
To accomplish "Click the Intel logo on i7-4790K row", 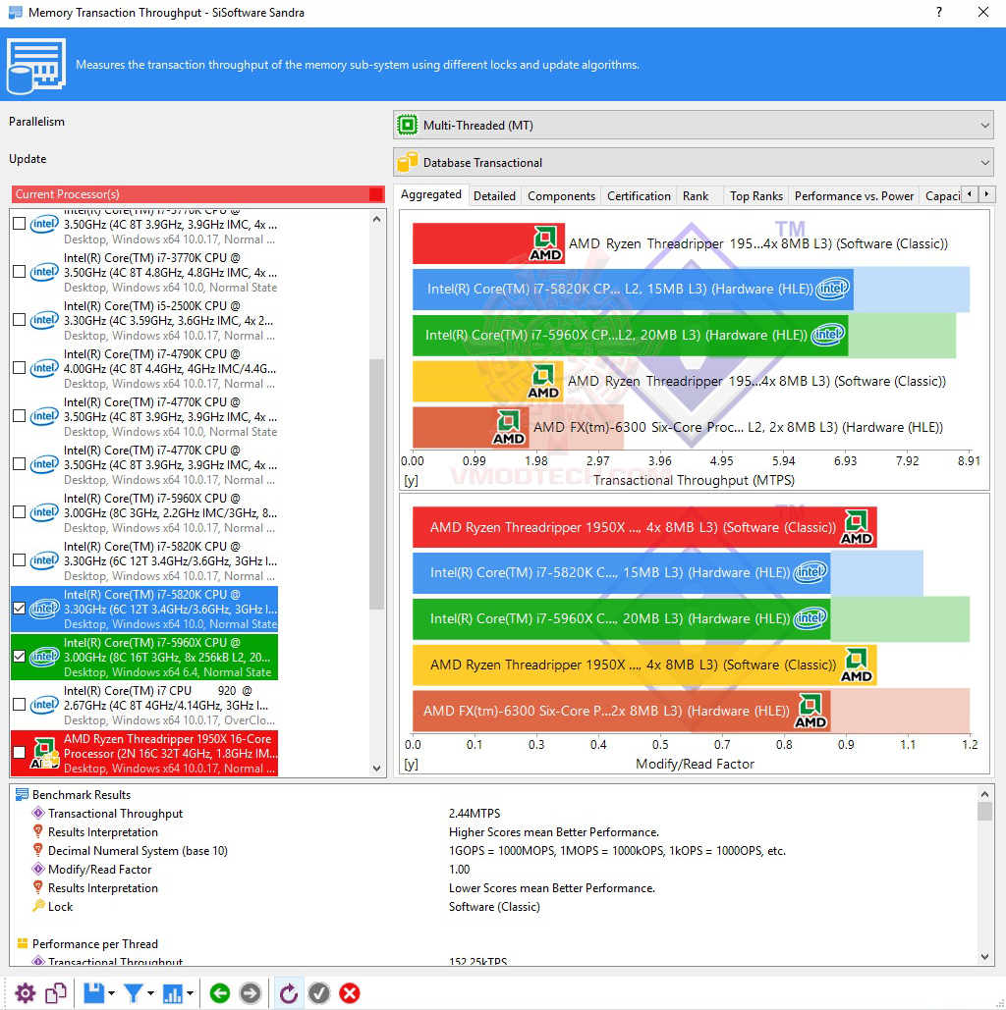I will [44, 368].
